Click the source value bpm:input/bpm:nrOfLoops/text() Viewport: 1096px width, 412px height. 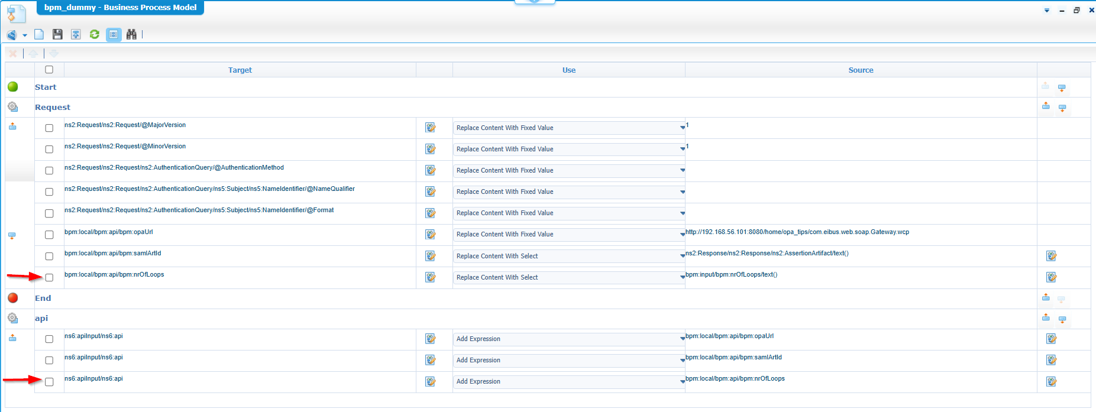pyautogui.click(x=732, y=275)
